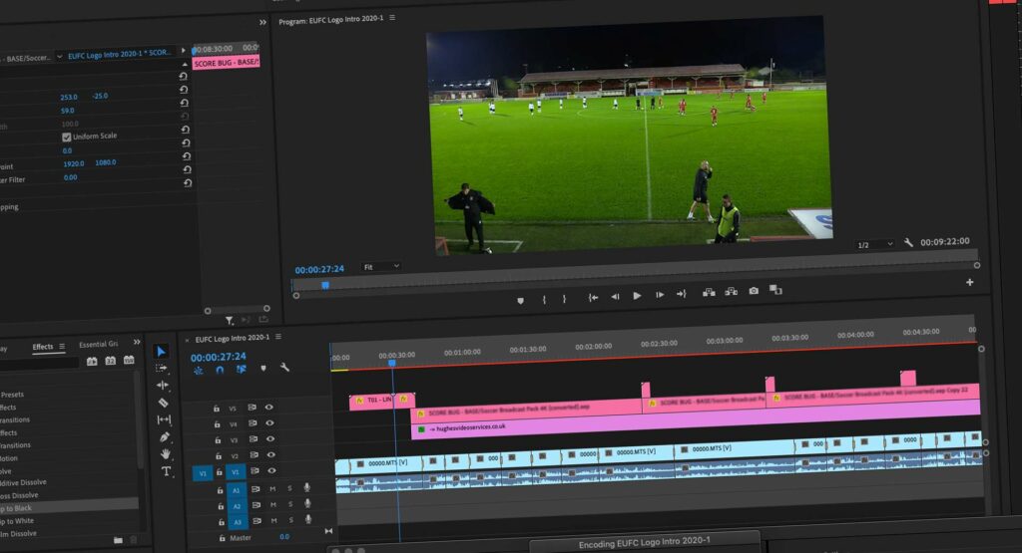Switch to the Effects panel tab
The height and width of the screenshot is (553, 1022).
click(x=43, y=347)
